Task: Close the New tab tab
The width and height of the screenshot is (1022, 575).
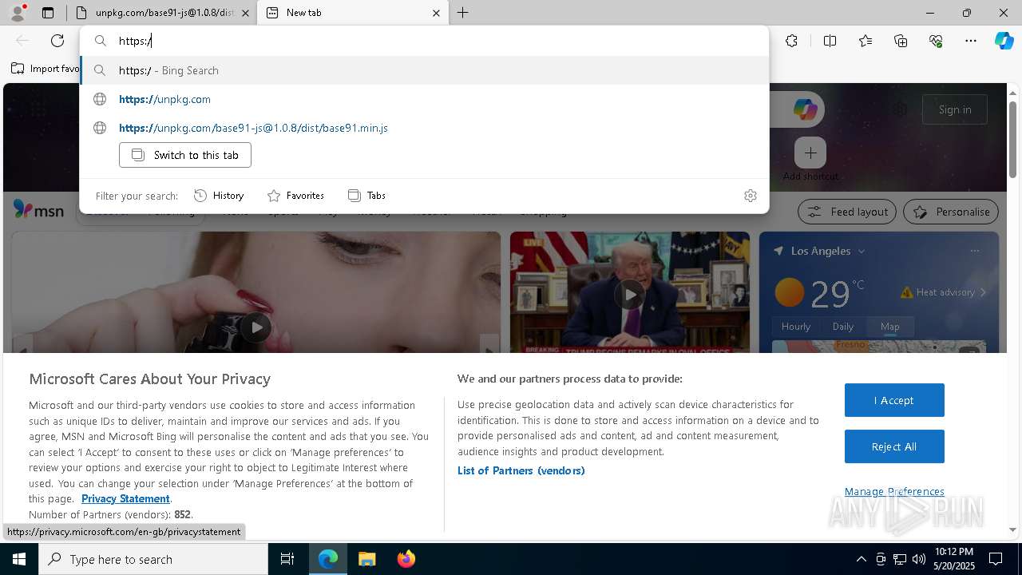Action: click(436, 13)
